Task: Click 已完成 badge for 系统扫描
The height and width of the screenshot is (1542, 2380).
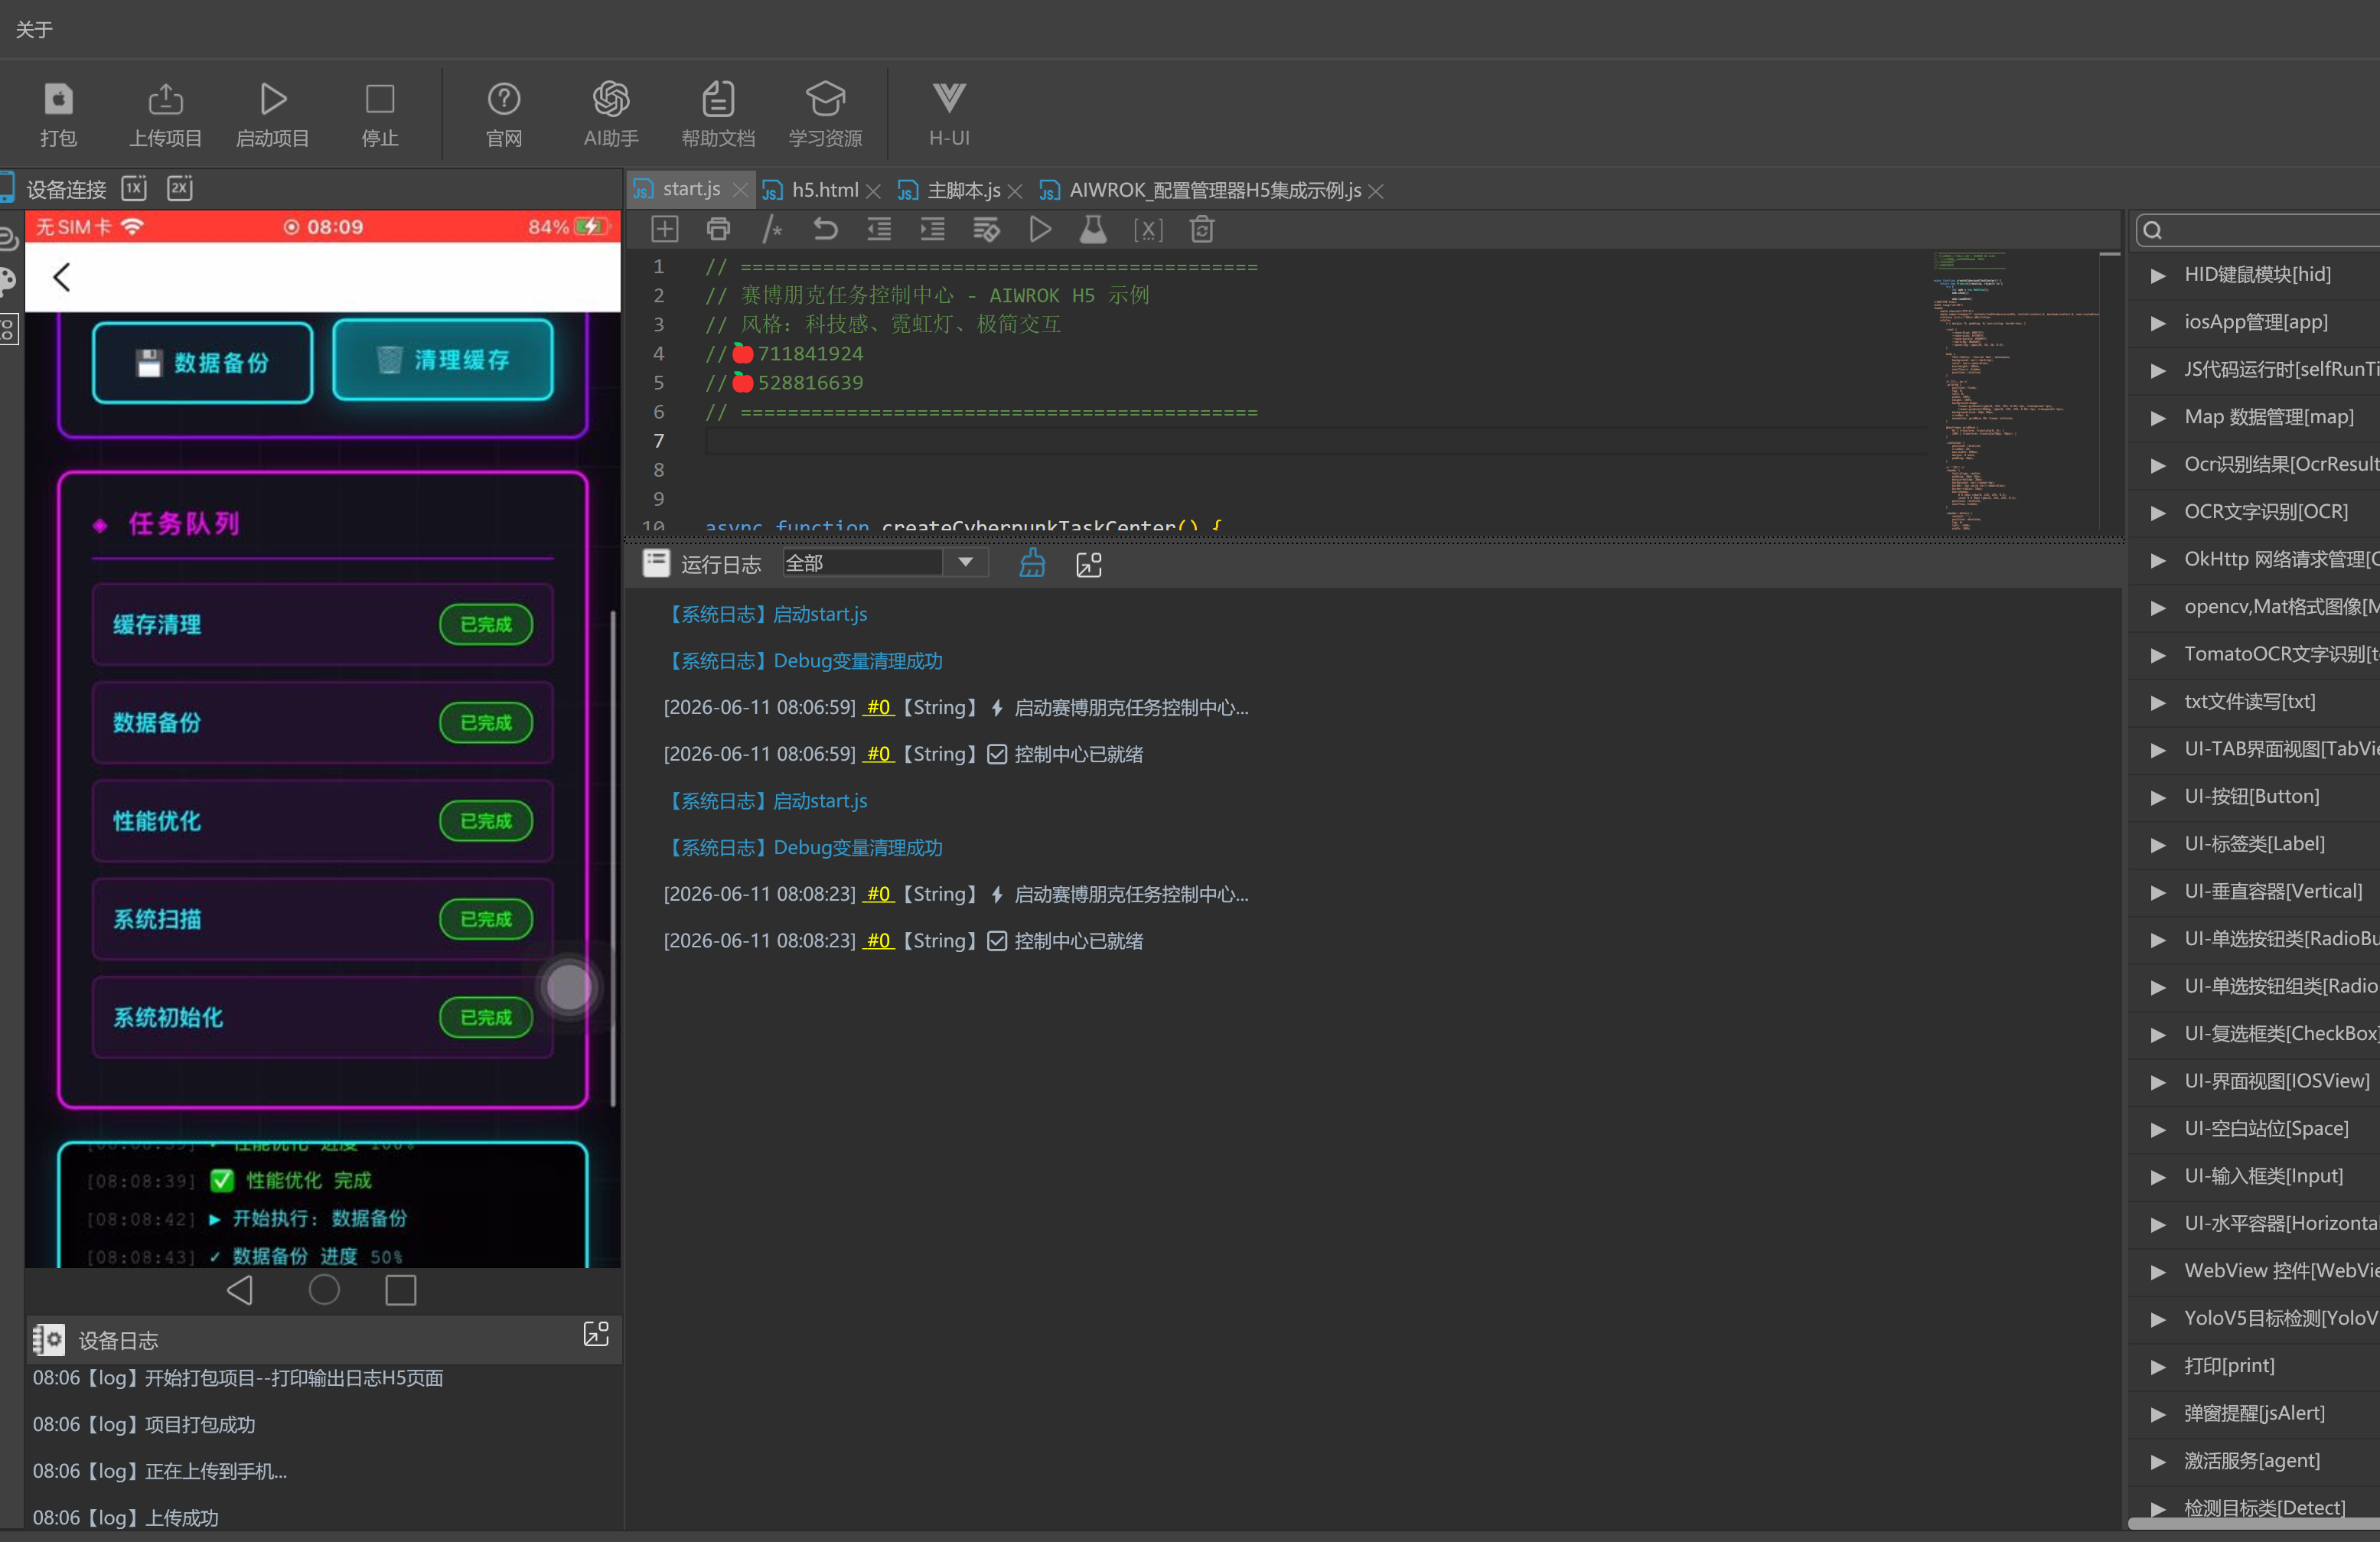Action: [x=486, y=919]
